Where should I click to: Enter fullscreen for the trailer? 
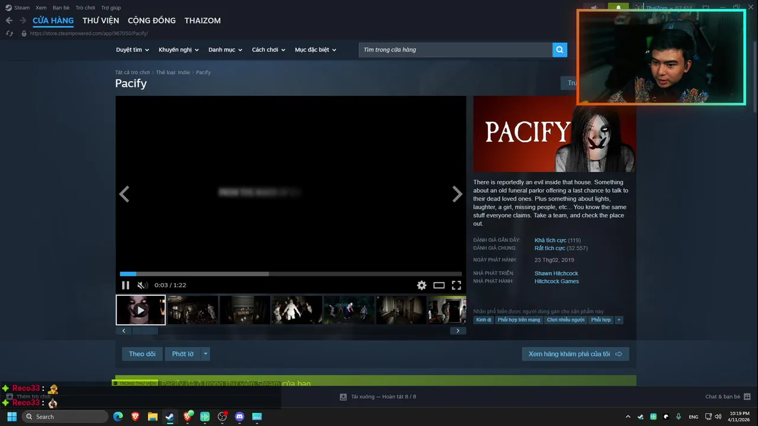point(457,285)
